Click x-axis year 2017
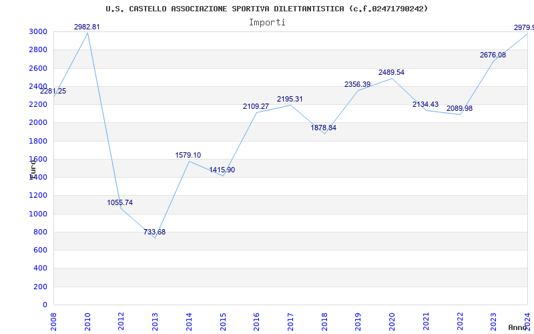534x334 pixels. pos(290,322)
